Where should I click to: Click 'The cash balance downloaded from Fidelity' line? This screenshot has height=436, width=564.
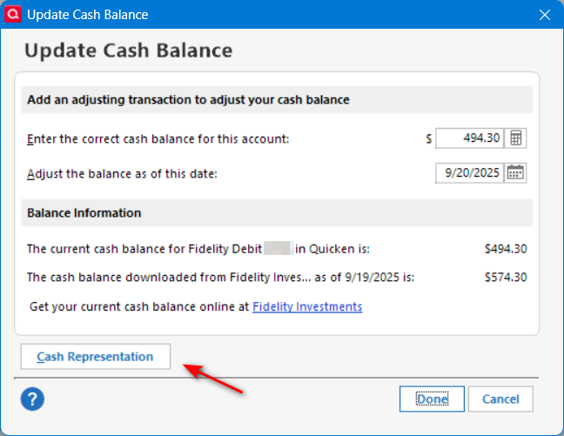point(220,278)
